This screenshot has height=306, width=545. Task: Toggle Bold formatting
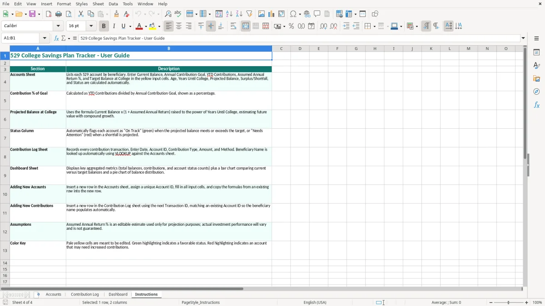[x=104, y=26]
